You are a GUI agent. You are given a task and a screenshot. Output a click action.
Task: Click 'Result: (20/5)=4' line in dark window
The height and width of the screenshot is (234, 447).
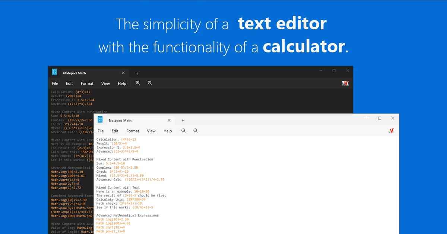point(66,96)
